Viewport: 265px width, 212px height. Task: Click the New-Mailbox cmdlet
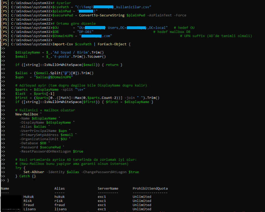(x=27, y=114)
